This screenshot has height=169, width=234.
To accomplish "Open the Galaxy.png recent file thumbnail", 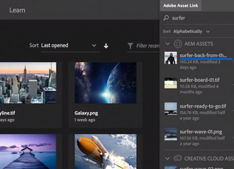I will point(106,83).
